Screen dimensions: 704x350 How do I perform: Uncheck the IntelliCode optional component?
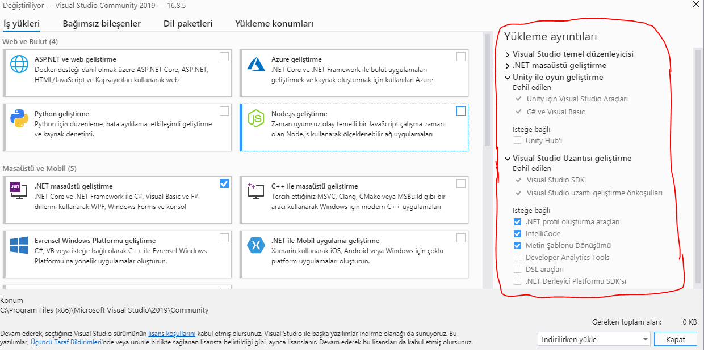(x=517, y=234)
